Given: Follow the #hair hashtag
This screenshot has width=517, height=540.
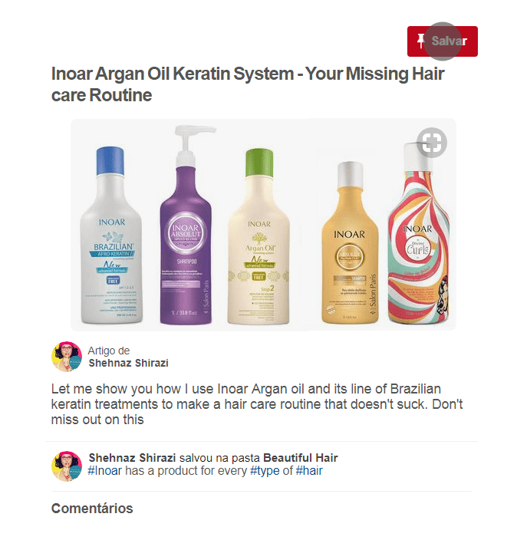Looking at the screenshot, I should pyautogui.click(x=309, y=470).
